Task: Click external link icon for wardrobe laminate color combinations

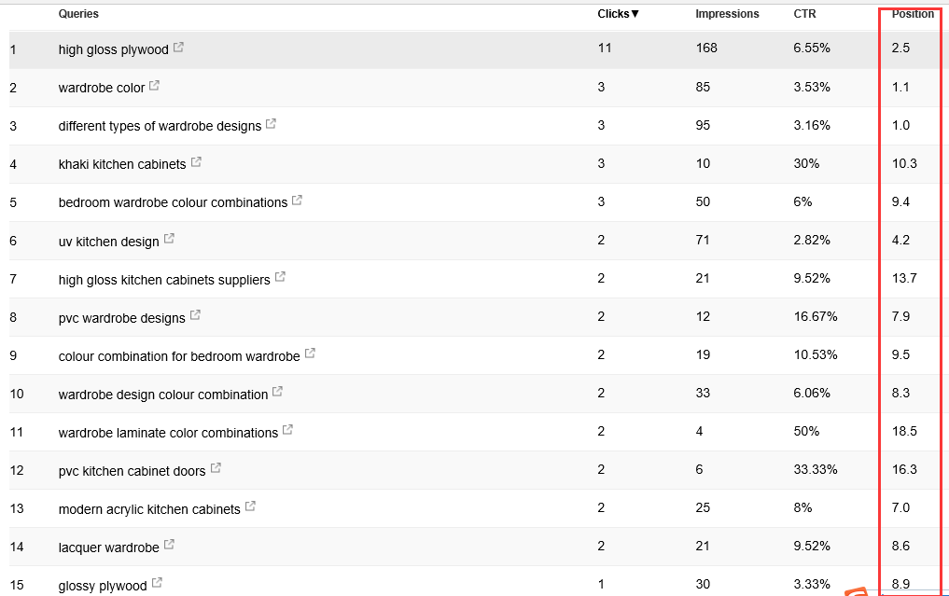Action: (288, 430)
